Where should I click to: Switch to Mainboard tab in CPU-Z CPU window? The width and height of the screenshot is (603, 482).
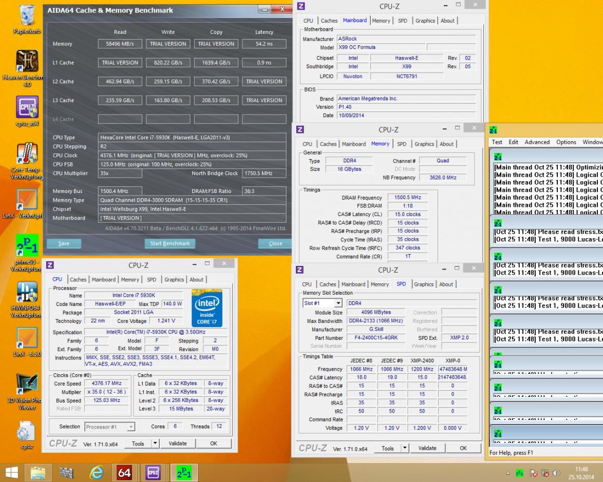(x=103, y=279)
